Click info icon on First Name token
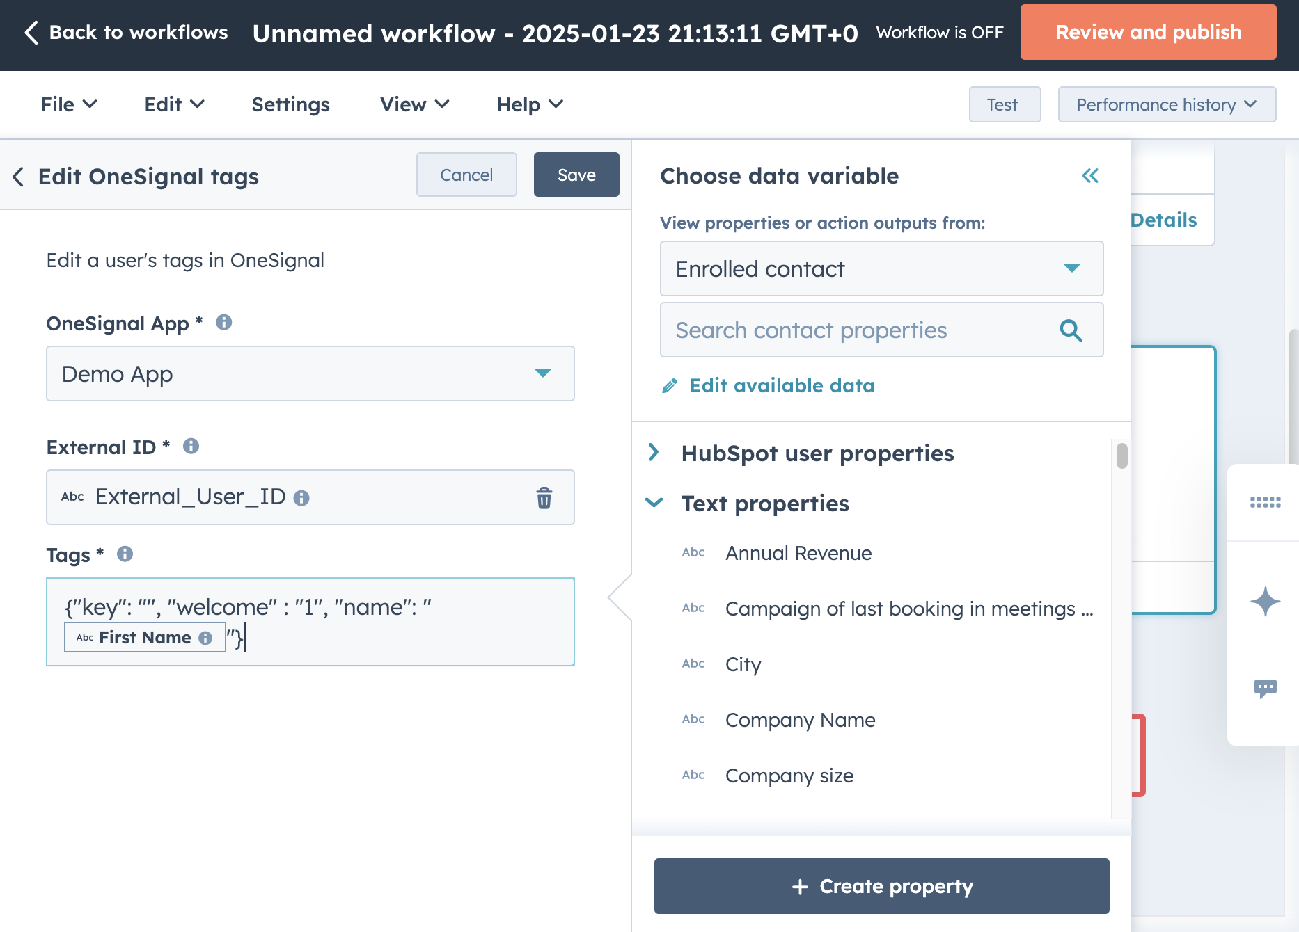This screenshot has width=1299, height=932. [205, 638]
